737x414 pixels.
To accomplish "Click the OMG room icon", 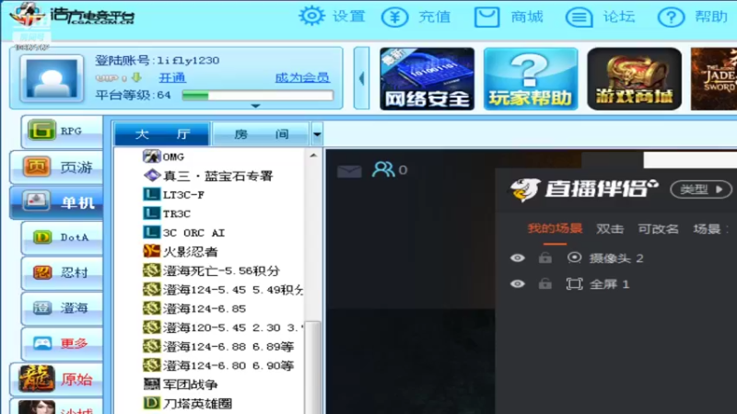I will (151, 156).
